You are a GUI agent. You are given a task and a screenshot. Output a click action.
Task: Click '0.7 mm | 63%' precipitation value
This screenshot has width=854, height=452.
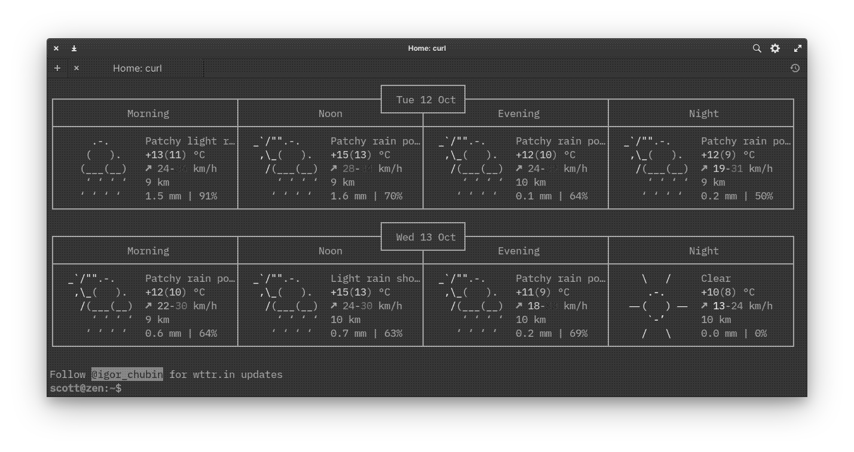pos(366,333)
